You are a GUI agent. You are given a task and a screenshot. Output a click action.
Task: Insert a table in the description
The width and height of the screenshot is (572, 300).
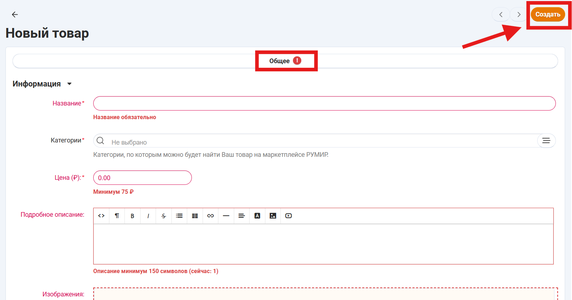[195, 216]
